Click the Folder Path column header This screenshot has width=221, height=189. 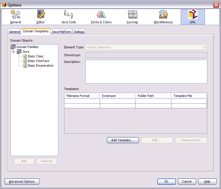[x=153, y=96]
